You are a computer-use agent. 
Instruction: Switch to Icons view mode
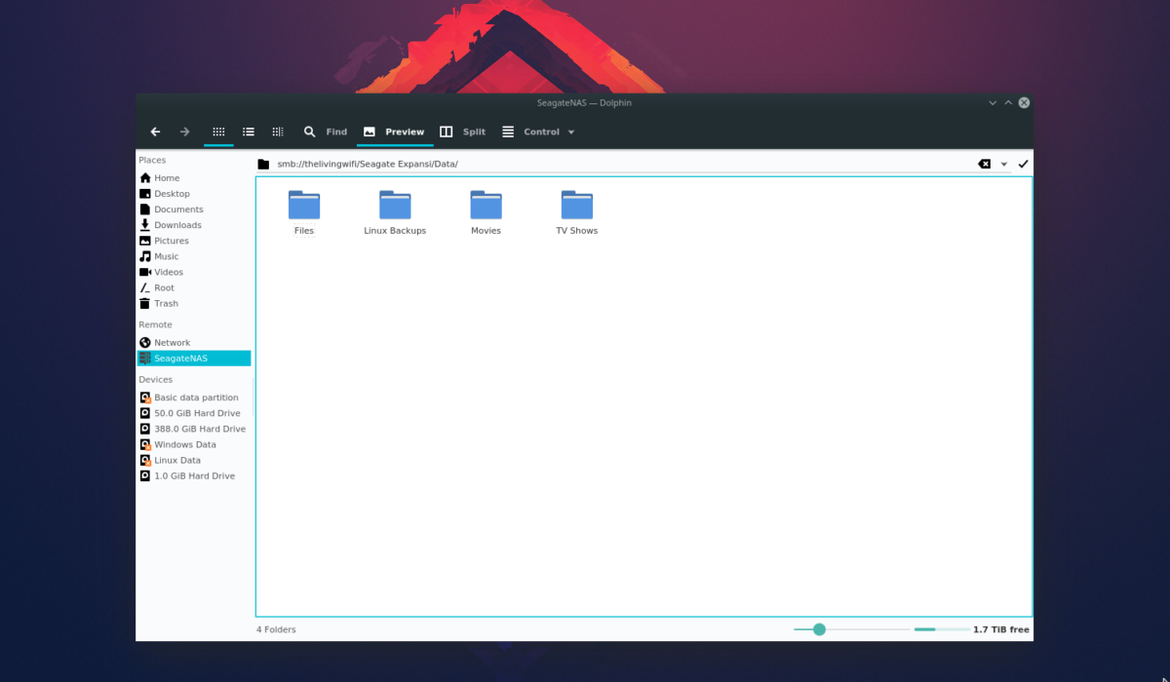(218, 132)
